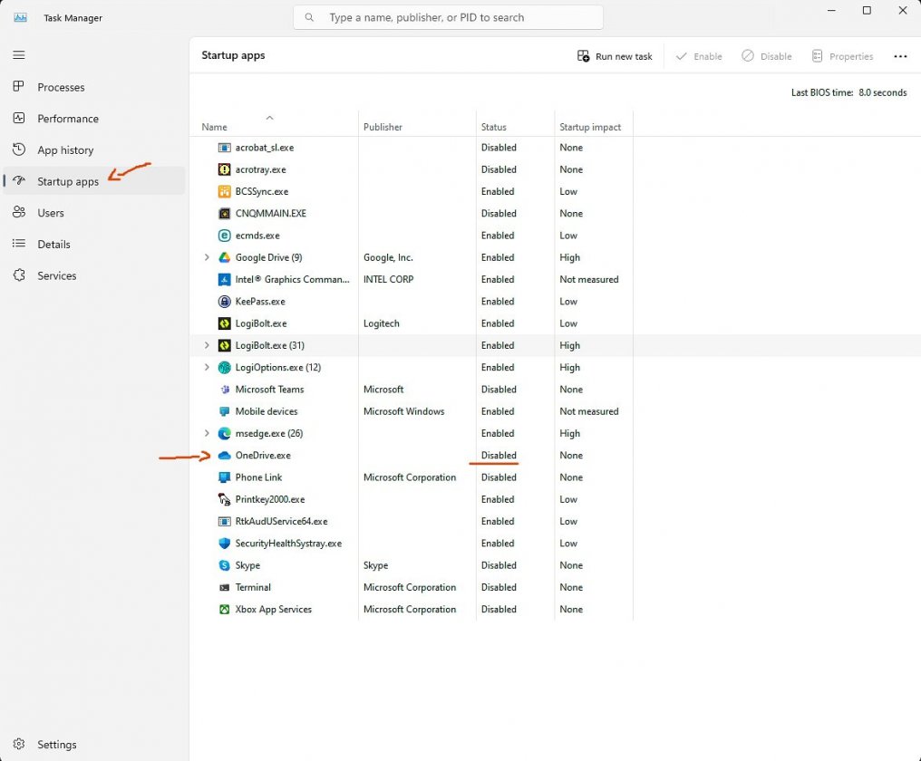Open the three-dots more options menu

click(900, 56)
